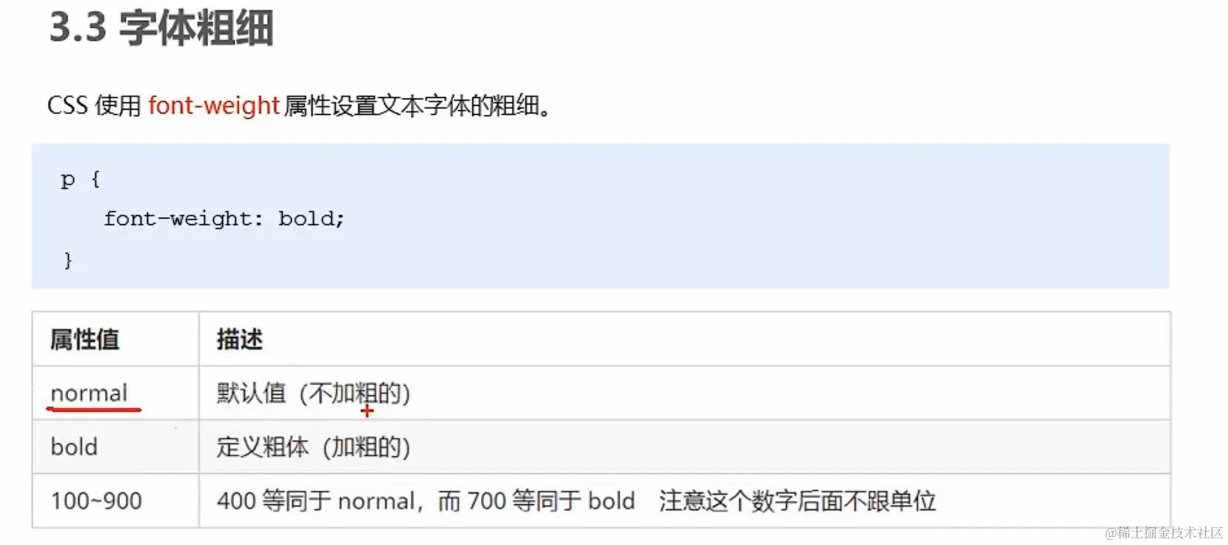1228x545 pixels.
Task: Click the 稀土掘金技术社区 watermark
Action: pos(1164,533)
